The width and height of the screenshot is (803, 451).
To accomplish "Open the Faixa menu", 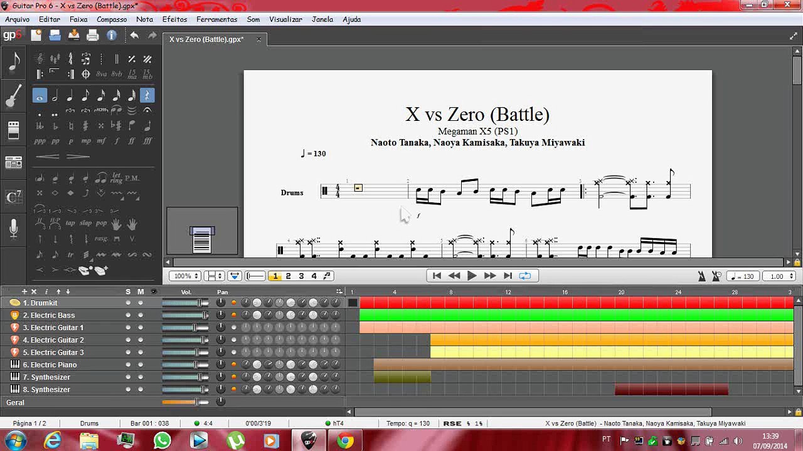I will 78,19.
